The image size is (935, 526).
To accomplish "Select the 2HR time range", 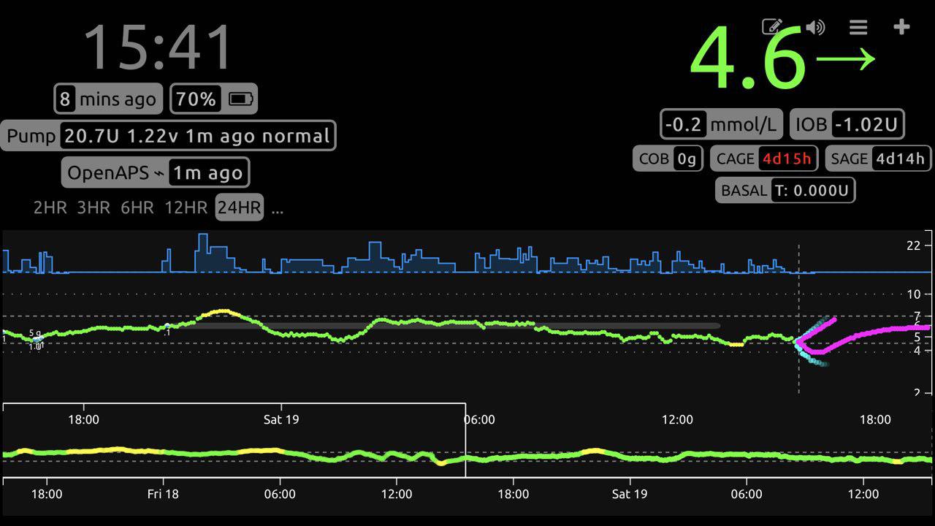I will (50, 207).
